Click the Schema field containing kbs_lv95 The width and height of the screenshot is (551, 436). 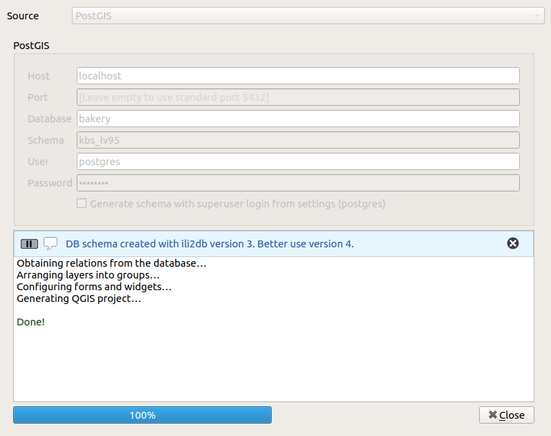coord(298,140)
